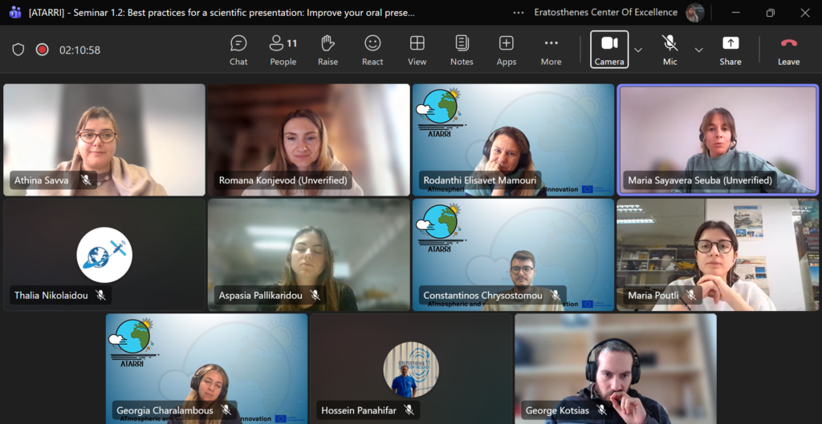Expand the Camera options arrow
The image size is (822, 424).
638,50
